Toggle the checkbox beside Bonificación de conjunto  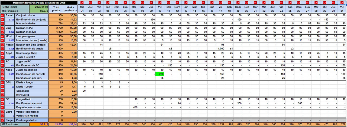tap(2, 19)
